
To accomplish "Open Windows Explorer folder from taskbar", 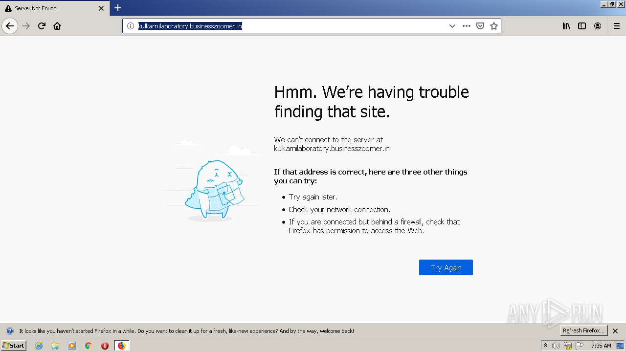I will (x=55, y=346).
